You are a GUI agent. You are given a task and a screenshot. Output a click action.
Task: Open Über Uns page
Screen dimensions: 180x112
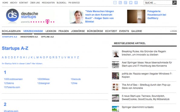tap(35, 3)
